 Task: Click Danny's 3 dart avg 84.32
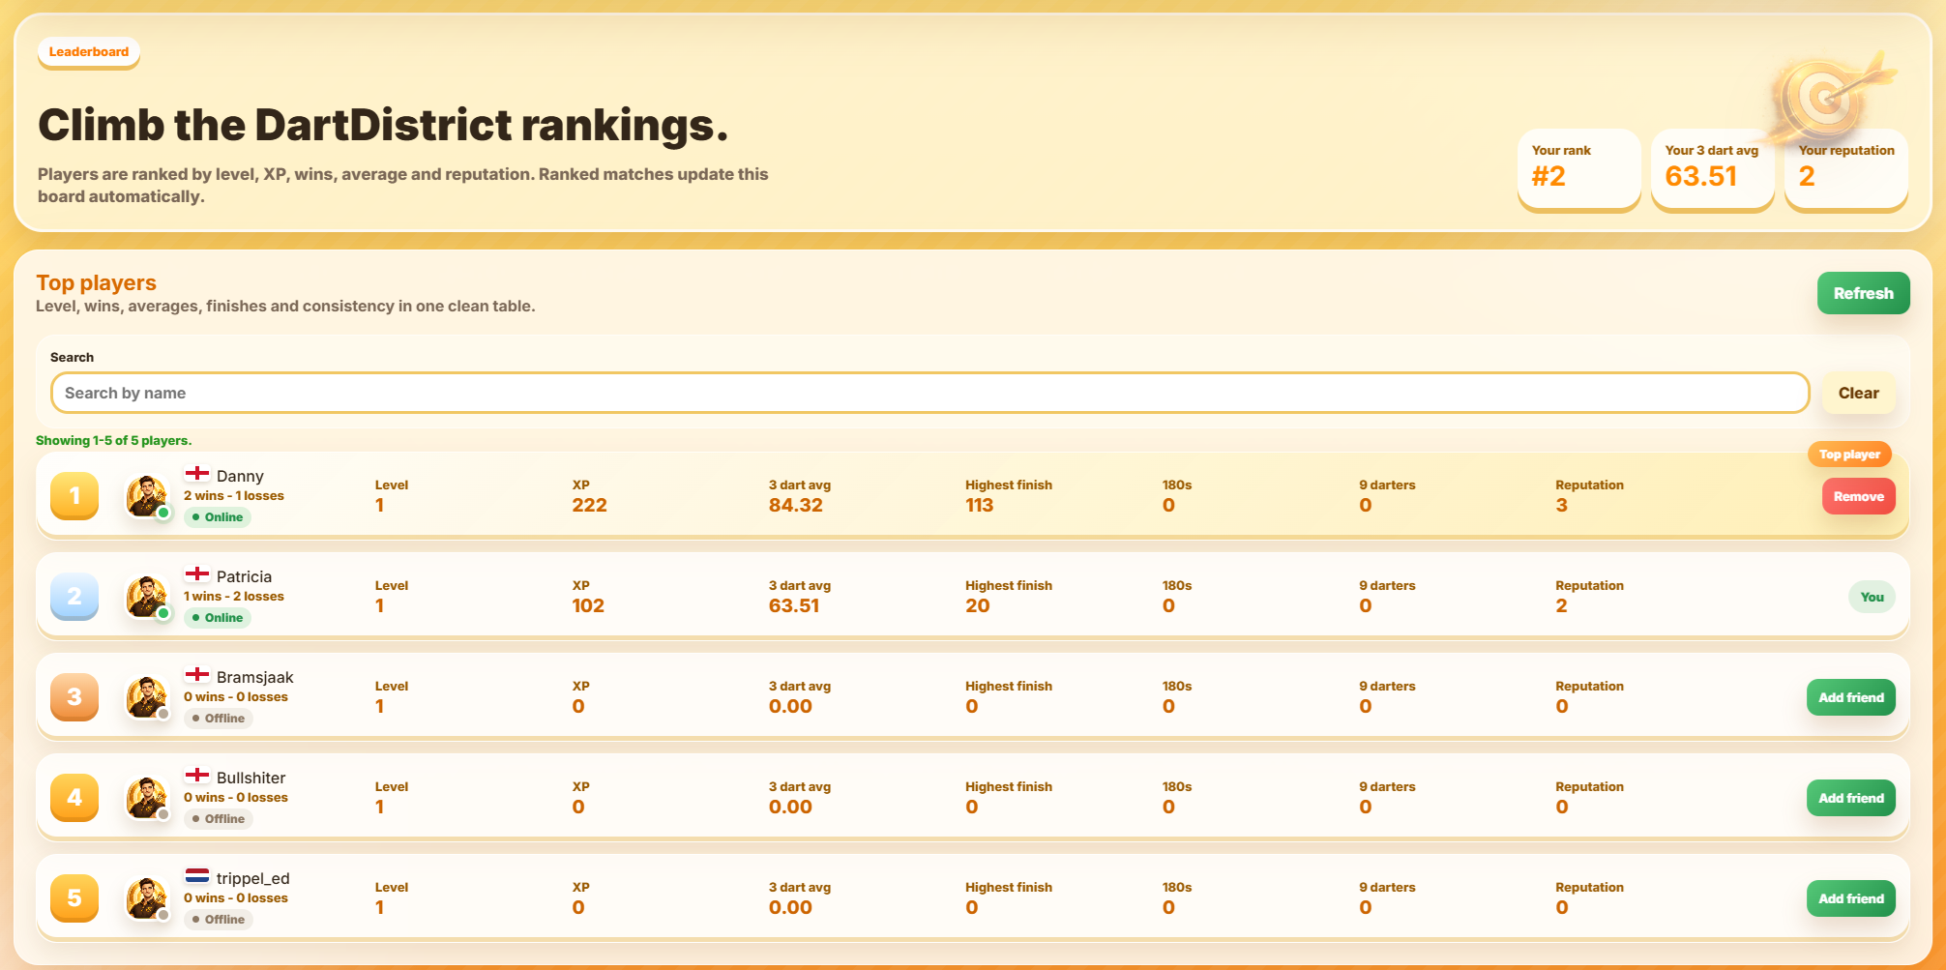(795, 505)
